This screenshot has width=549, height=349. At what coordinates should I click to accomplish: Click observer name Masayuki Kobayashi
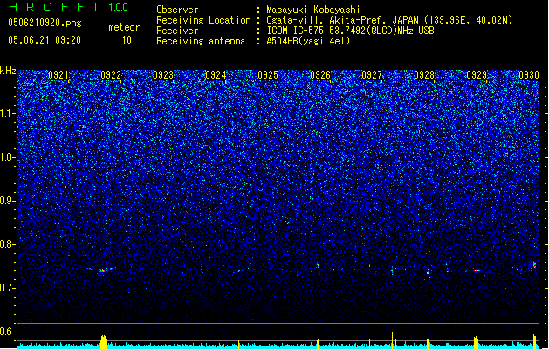click(312, 10)
